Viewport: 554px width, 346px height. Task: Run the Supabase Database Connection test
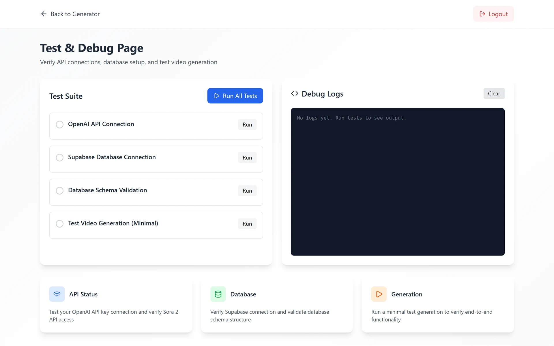pyautogui.click(x=247, y=158)
